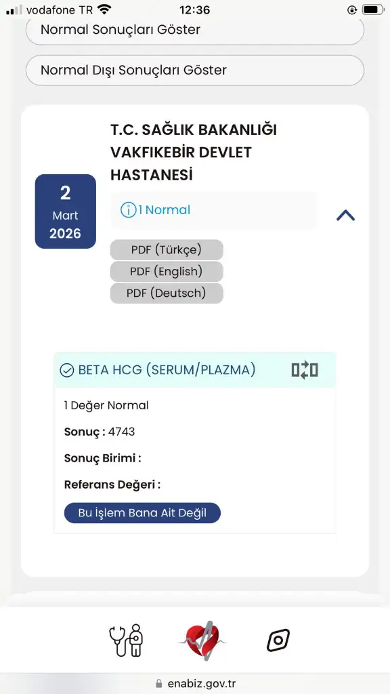This screenshot has width=390, height=694.
Task: Click Bu İşlem Bana Ait Değil button
Action: [x=142, y=513]
